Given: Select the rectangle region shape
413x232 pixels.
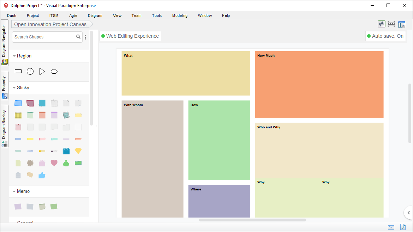Looking at the screenshot, I should [18, 71].
